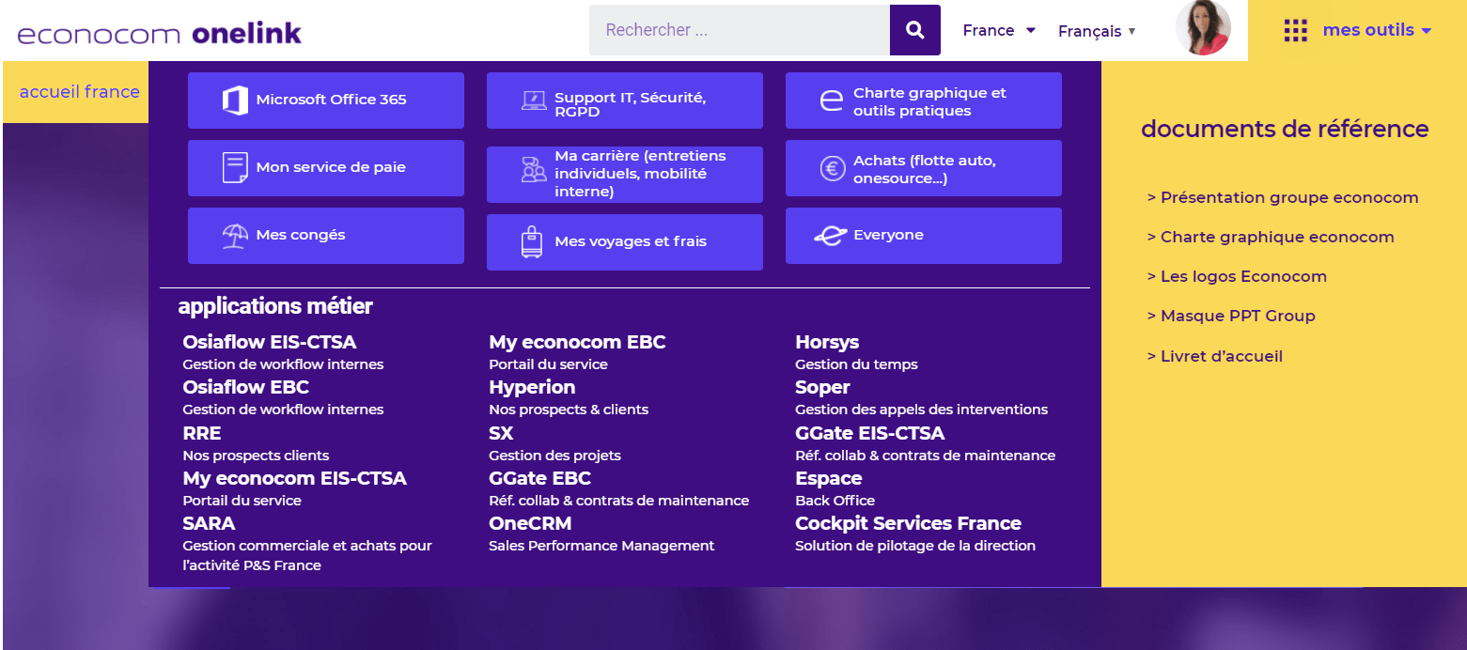Screen dimensions: 1467x650
Task: Click the laptop icon for Support IT
Action: point(534,101)
